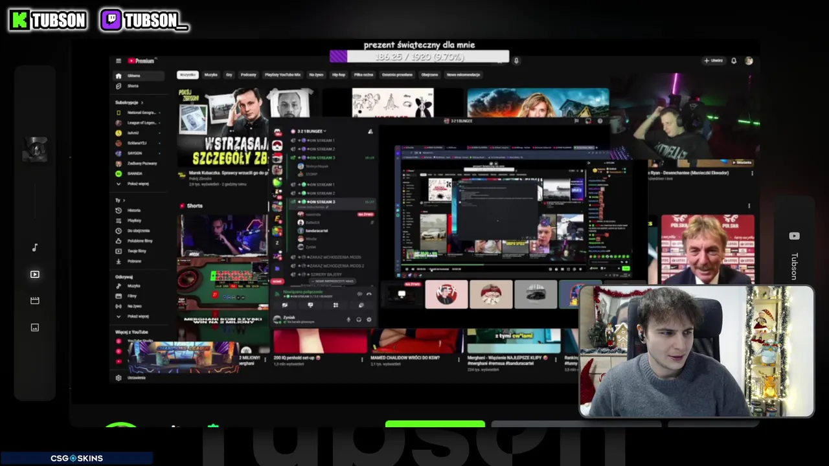Open Ustawienia gear in YouTube sidebar
The image size is (829, 466).
coord(119,378)
